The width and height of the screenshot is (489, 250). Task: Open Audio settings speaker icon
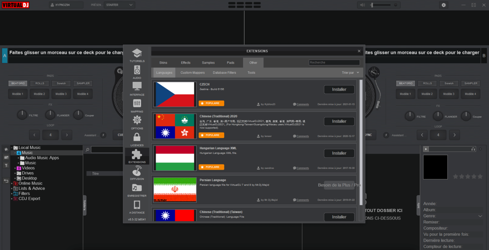(x=137, y=72)
